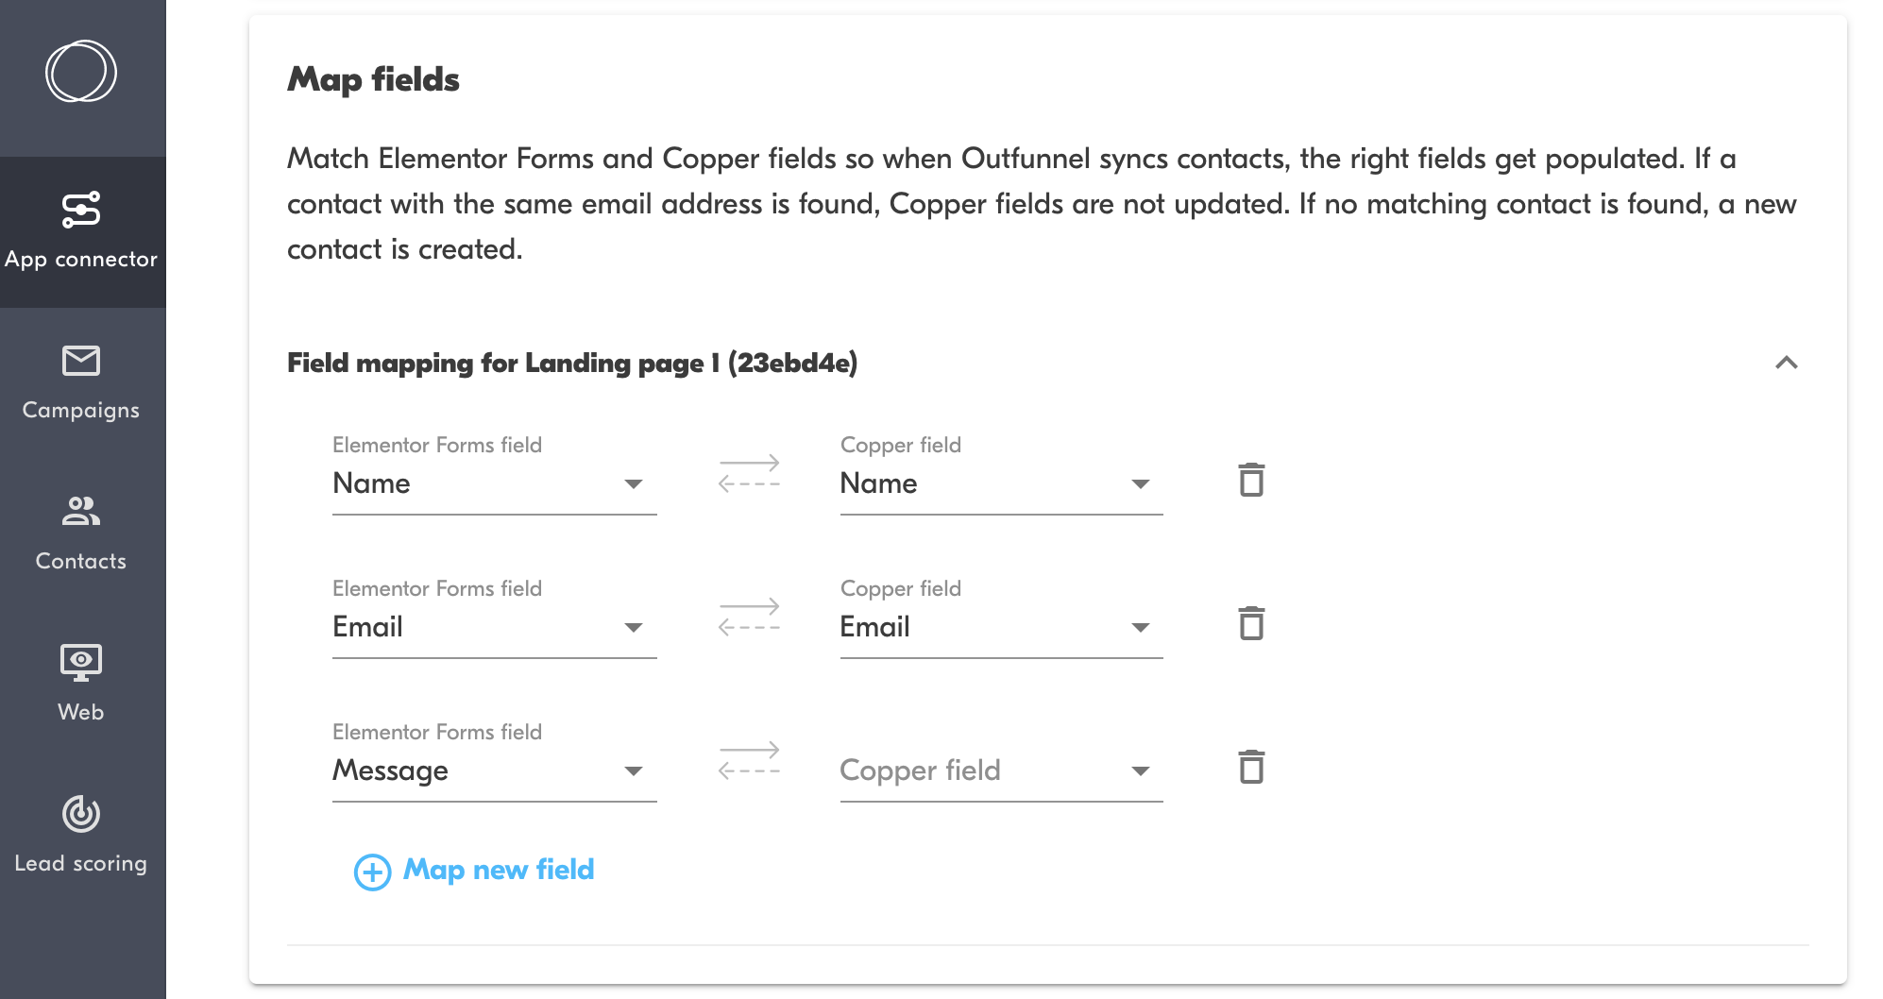The height and width of the screenshot is (999, 1883).
Task: Click the plus icon beside Map new field
Action: 372,872
